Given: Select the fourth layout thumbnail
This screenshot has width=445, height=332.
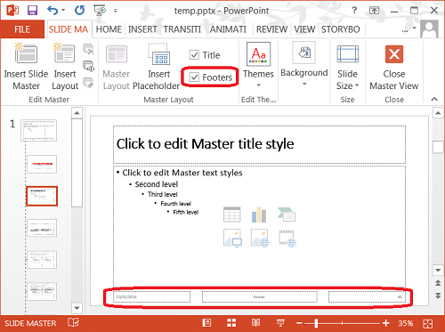Looking at the screenshot, I should 42,228.
